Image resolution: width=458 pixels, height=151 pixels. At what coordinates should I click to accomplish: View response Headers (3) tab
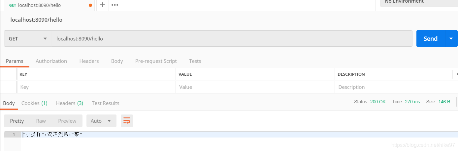coord(70,103)
